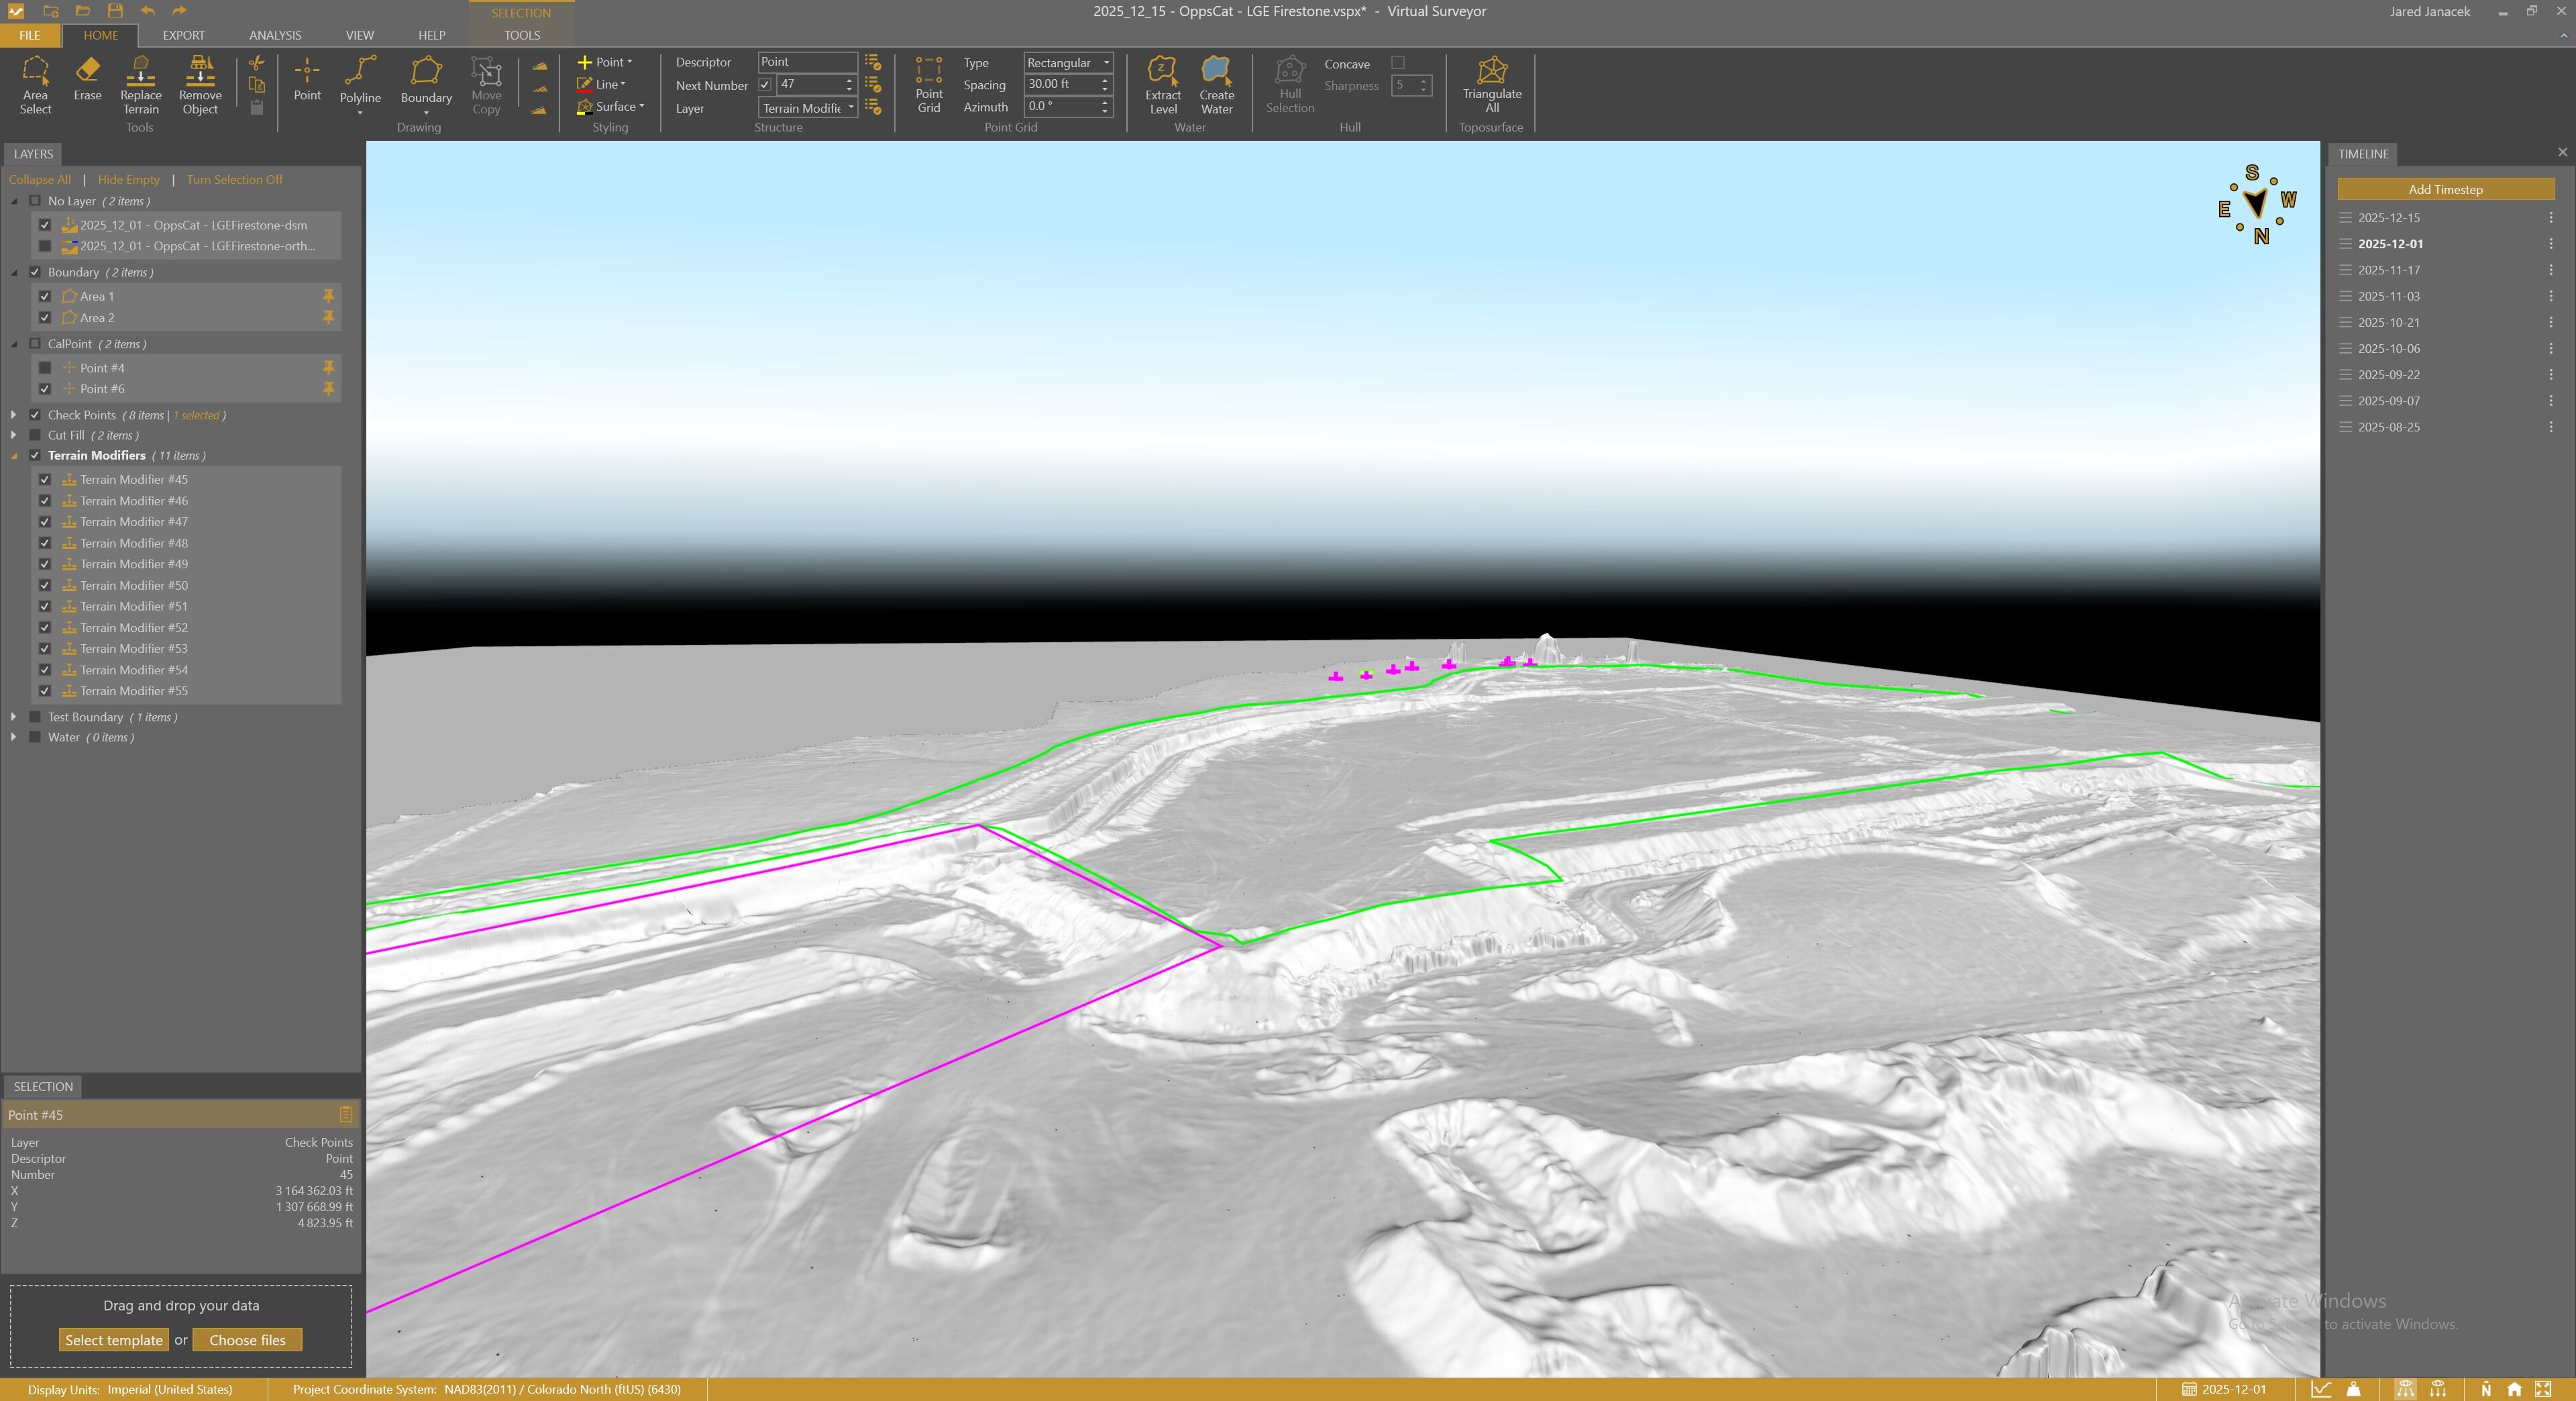Collapse the Boundary layer group
Image resolution: width=2576 pixels, height=1401 pixels.
[x=14, y=272]
